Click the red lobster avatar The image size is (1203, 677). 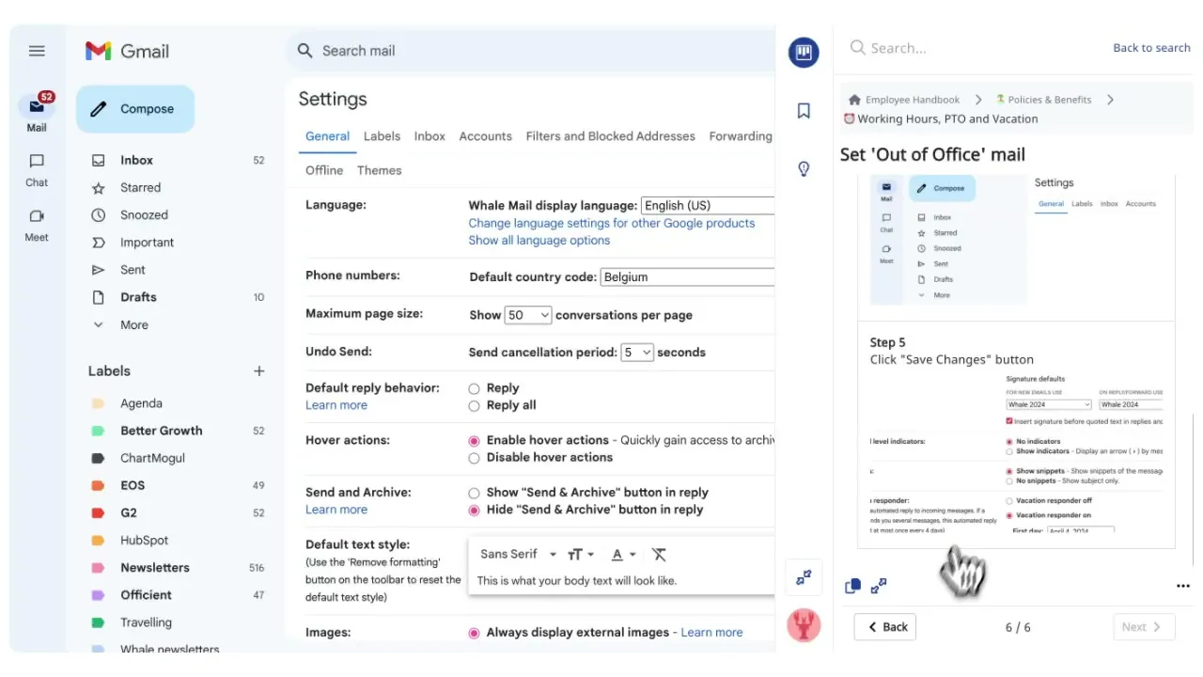click(x=804, y=625)
